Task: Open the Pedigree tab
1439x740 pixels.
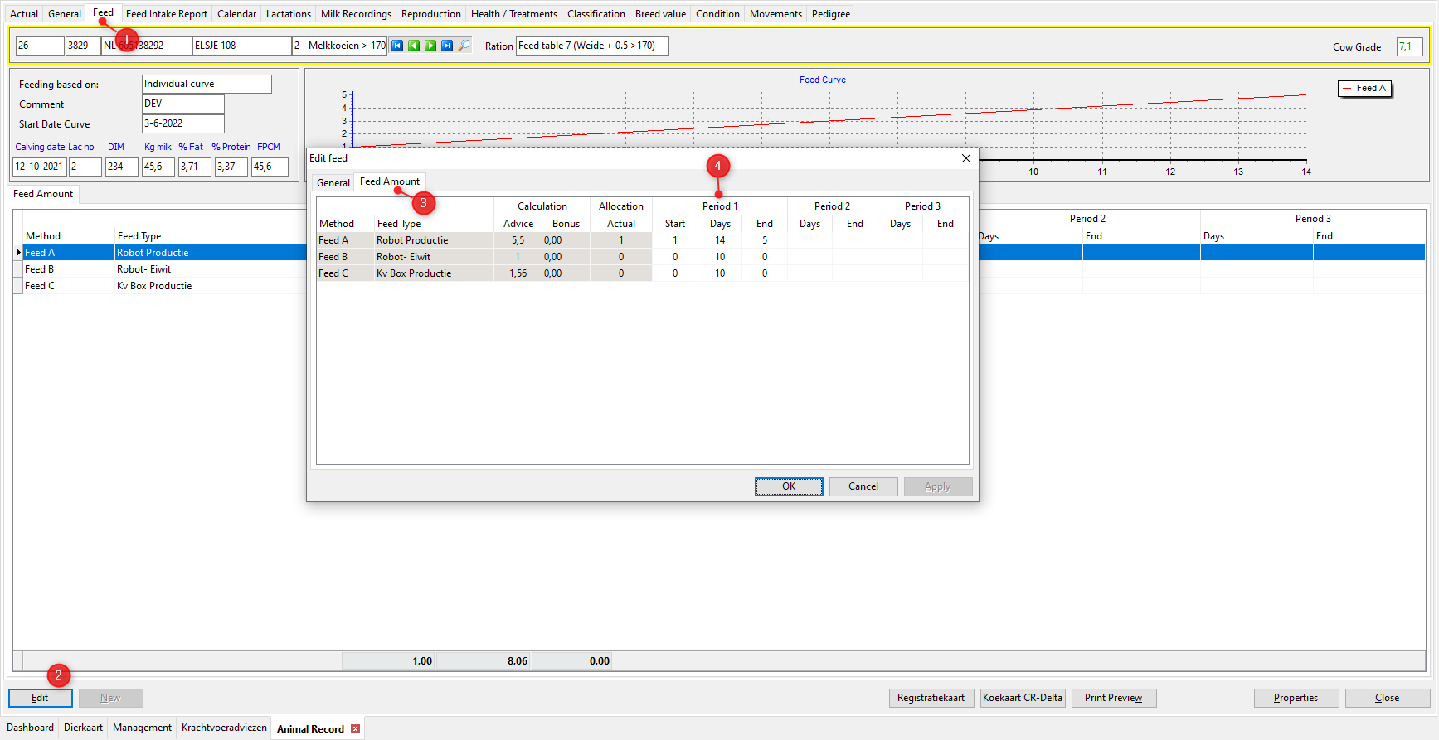Action: 831,14
